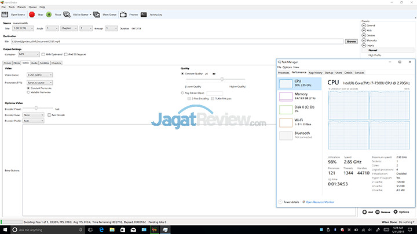Switch to the Audio tab
The width and height of the screenshot is (417, 234).
(x=34, y=63)
